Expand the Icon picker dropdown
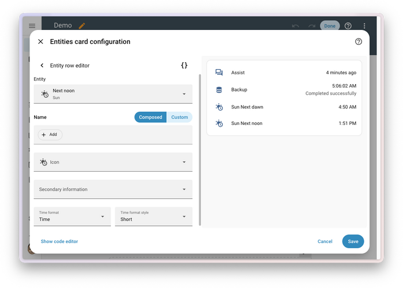The image size is (403, 288). (x=113, y=162)
